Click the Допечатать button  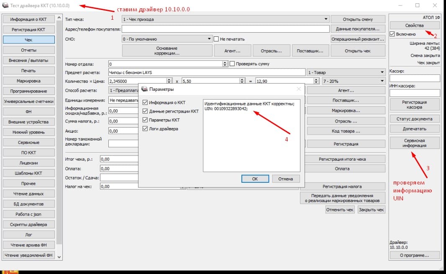(415, 128)
